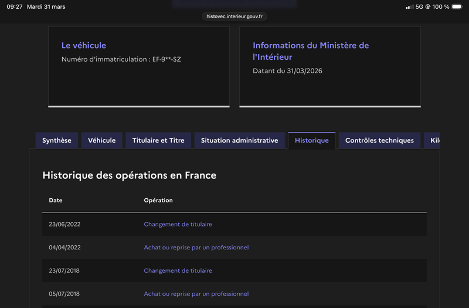This screenshot has height=308, width=469.
Task: Click the Le véhicule card heading
Action: click(84, 46)
